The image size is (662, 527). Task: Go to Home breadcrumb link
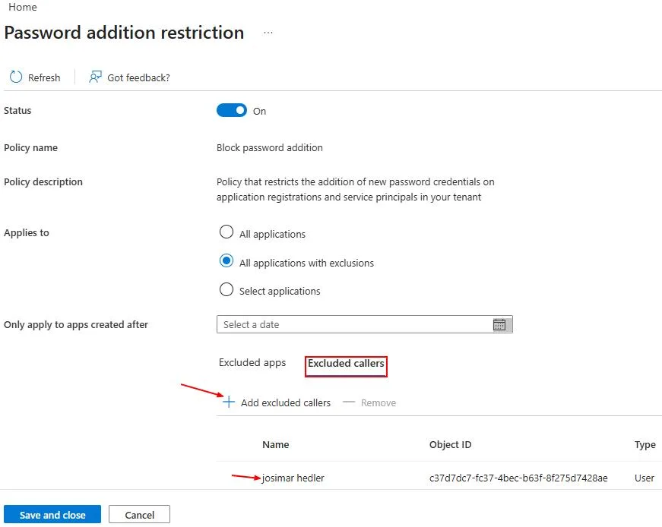point(22,7)
